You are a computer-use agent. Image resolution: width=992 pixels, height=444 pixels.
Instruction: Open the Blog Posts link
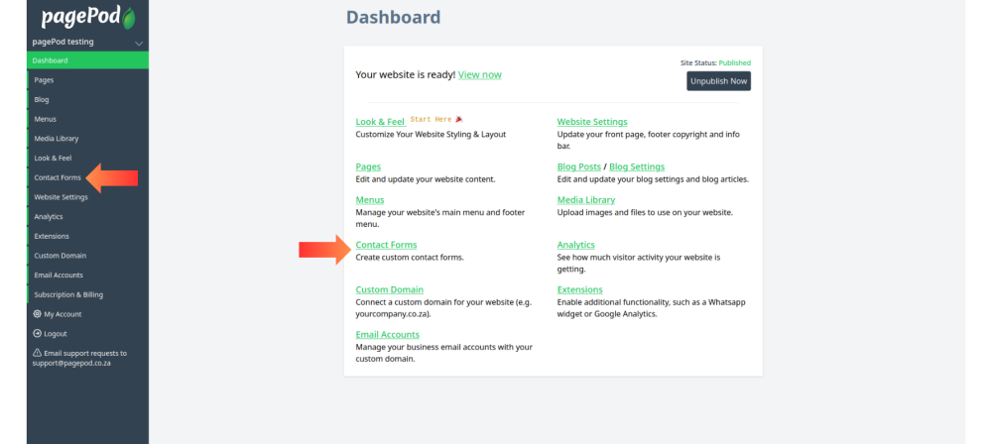coord(579,166)
